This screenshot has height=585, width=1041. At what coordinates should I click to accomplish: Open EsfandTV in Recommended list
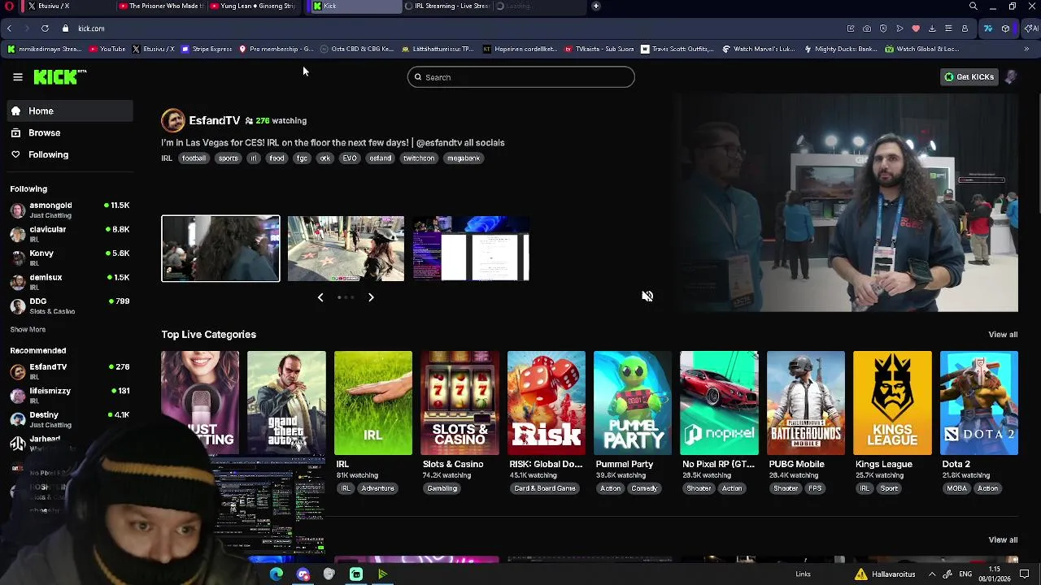click(x=70, y=371)
